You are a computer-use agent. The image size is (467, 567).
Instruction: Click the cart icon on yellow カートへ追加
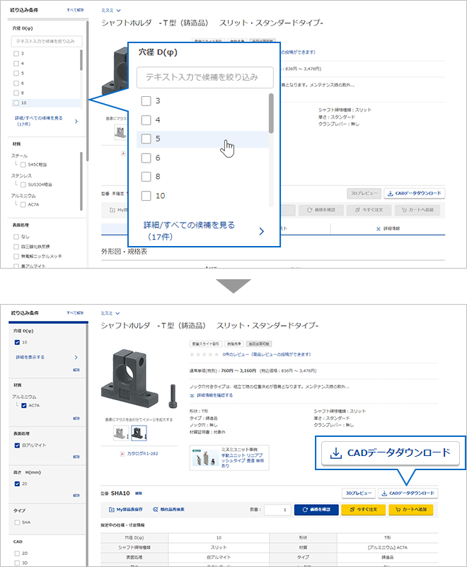[402, 509]
